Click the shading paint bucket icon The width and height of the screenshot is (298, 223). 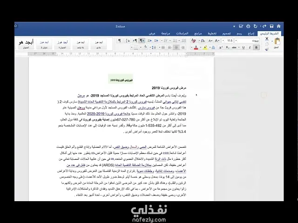pos(145,47)
